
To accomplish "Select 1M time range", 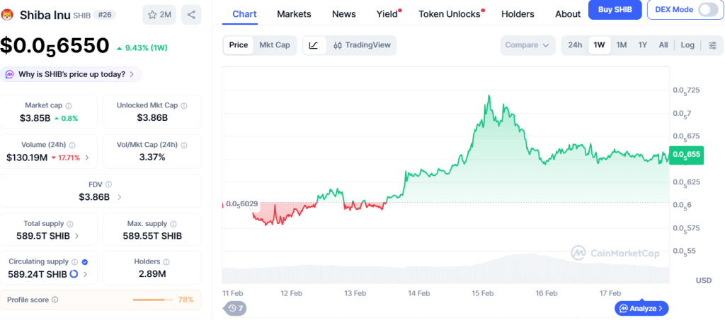I will (x=622, y=45).
